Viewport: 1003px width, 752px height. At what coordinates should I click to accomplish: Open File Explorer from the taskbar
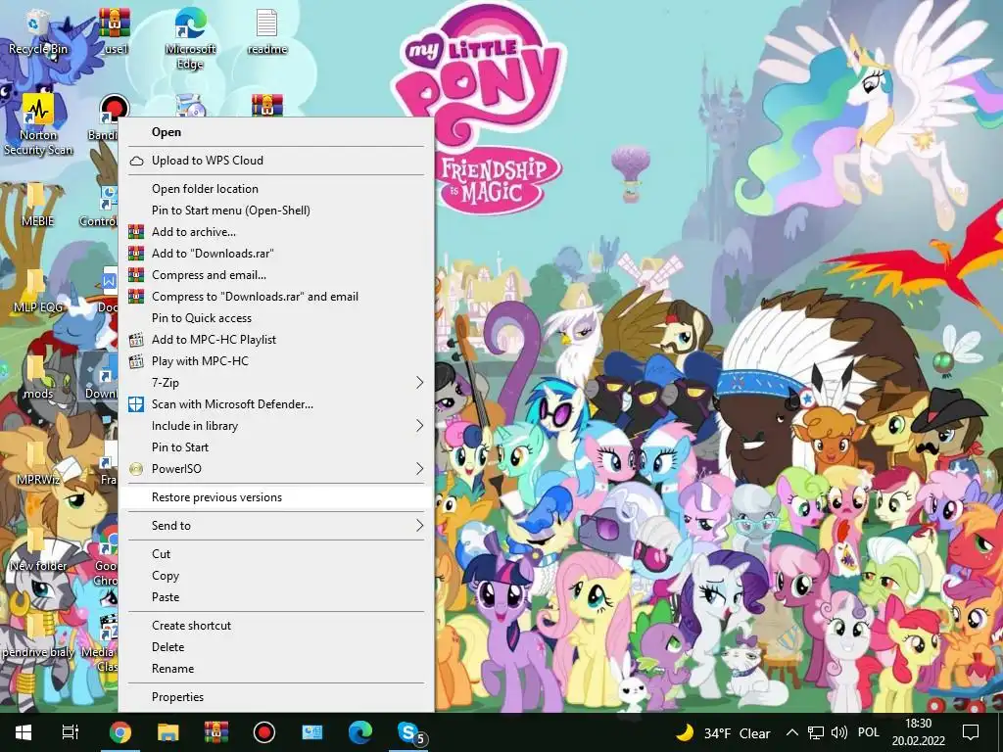pyautogui.click(x=168, y=732)
